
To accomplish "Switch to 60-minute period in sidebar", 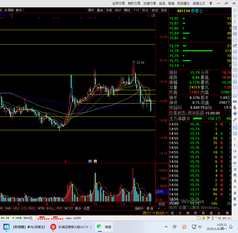I will pos(235,163).
